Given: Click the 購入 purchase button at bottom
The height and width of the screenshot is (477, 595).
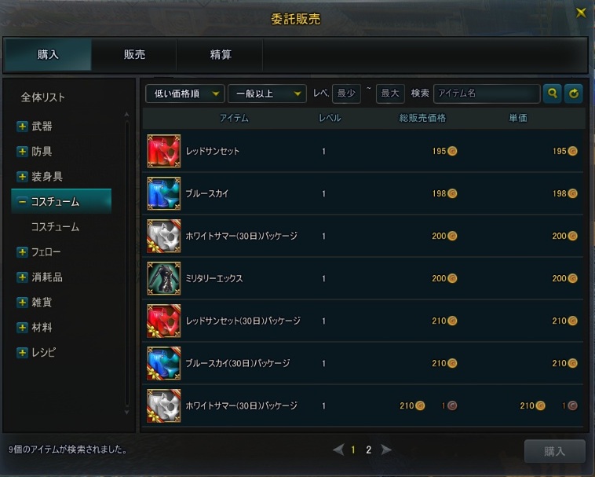Looking at the screenshot, I should (x=554, y=451).
